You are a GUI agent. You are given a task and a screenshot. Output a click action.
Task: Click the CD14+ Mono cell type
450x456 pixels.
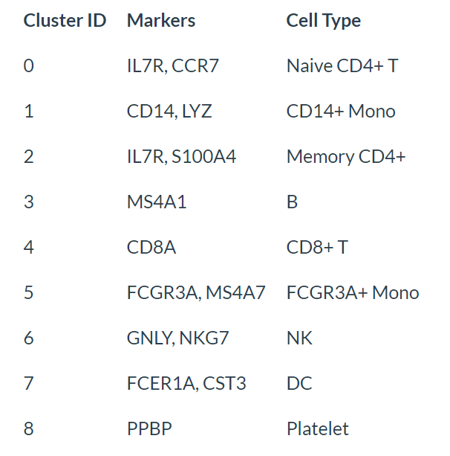341,111
